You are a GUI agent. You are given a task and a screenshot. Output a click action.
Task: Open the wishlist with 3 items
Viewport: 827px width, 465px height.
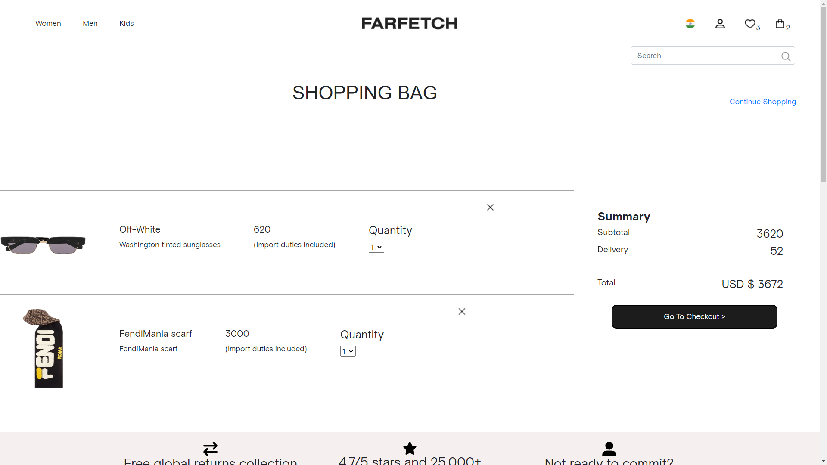(x=750, y=24)
